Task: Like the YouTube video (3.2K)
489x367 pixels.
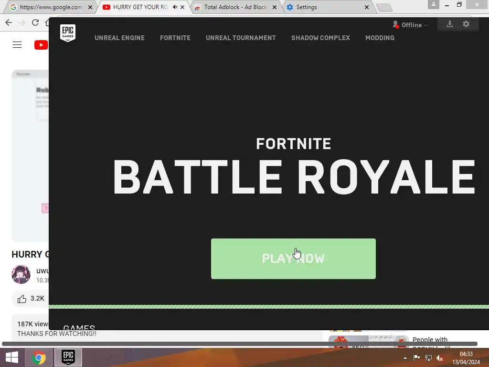Action: point(31,299)
